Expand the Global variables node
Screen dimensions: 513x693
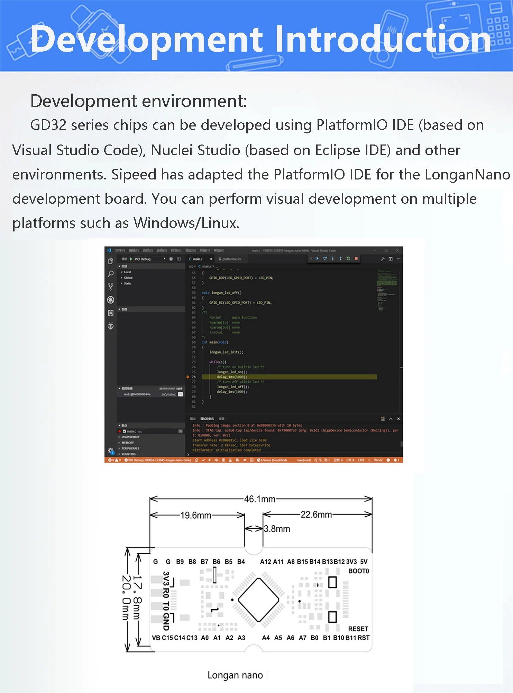(122, 278)
